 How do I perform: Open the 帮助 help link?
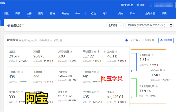pos(141,5)
